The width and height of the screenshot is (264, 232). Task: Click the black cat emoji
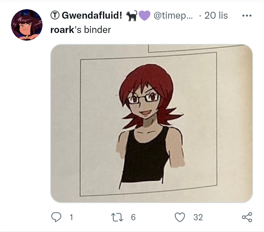coord(132,16)
